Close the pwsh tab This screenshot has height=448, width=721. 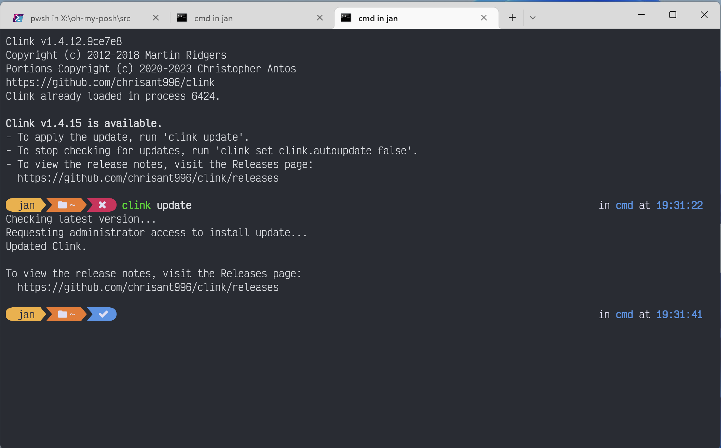(156, 17)
